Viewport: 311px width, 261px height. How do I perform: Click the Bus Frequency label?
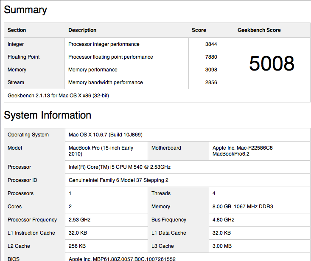click(168, 220)
